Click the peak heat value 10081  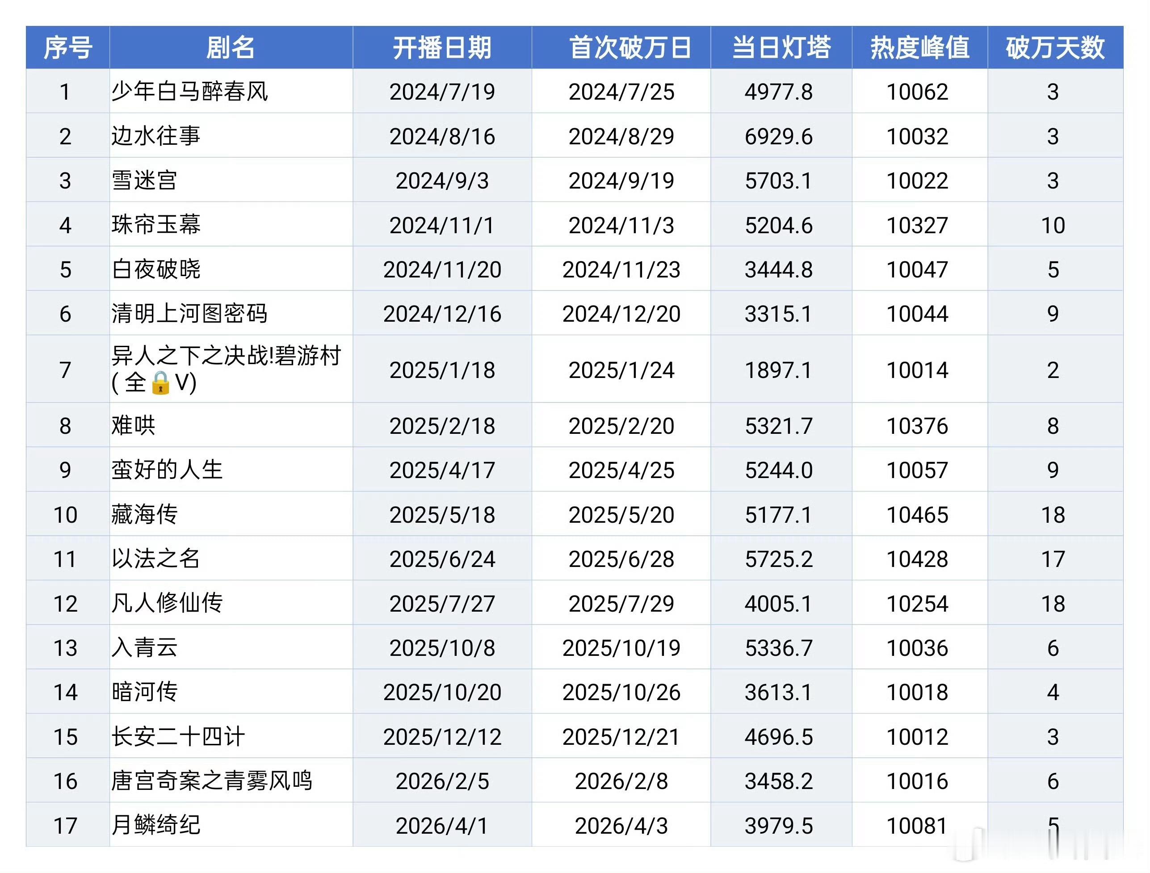click(918, 826)
